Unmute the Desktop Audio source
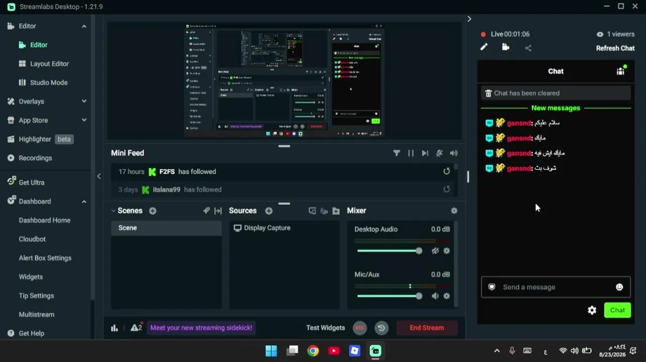Viewport: 646px width, 362px height. click(435, 251)
